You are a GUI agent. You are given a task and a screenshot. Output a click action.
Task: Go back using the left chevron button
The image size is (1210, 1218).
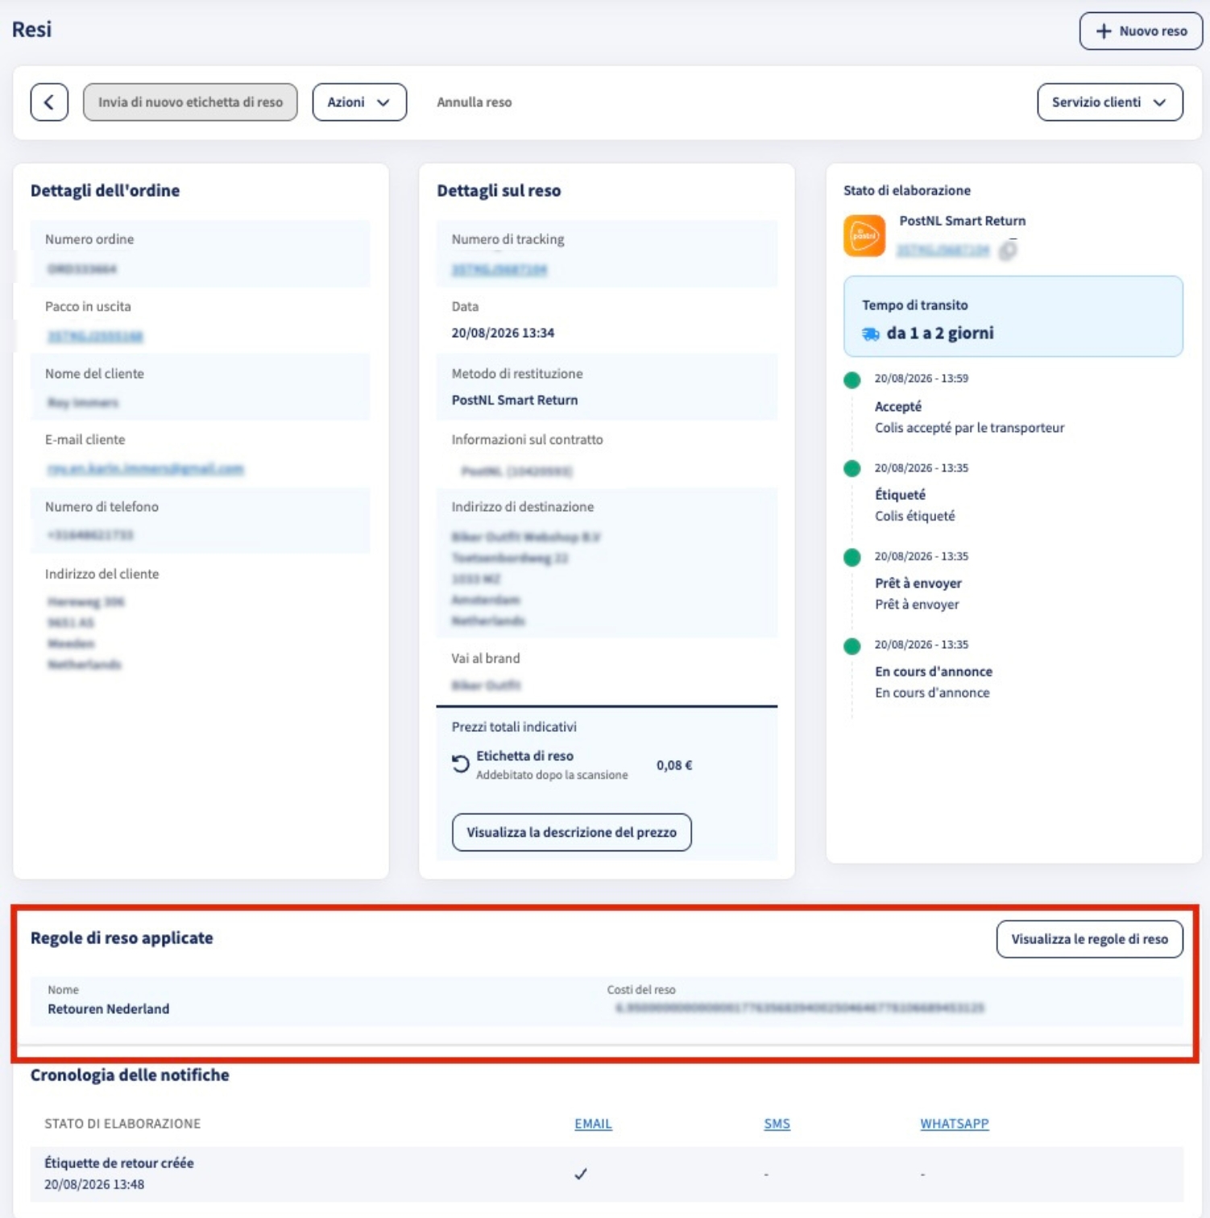49,102
